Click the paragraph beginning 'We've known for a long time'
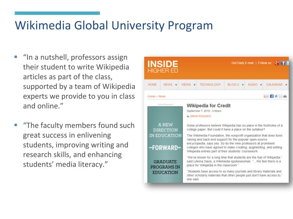The width and height of the screenshot is (293, 219). click(235, 161)
